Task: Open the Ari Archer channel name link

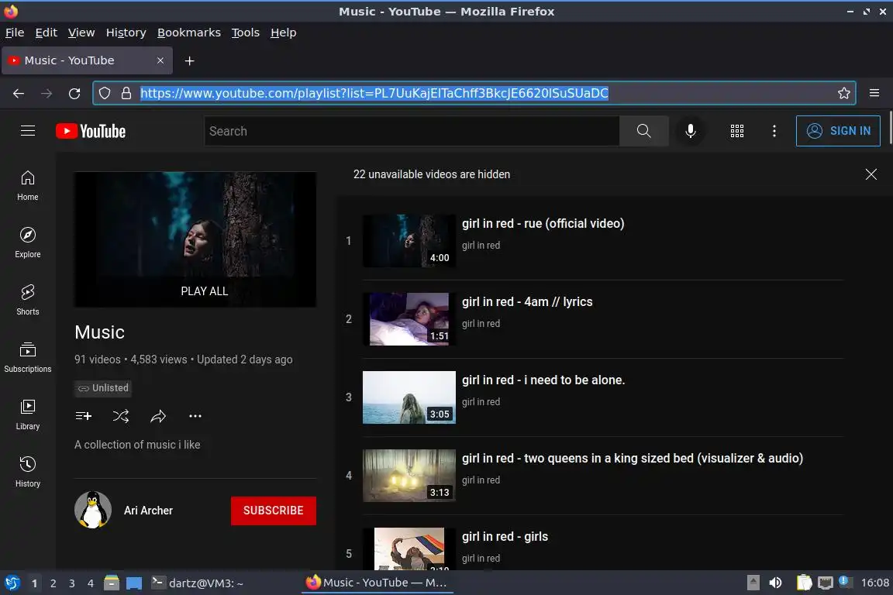Action: click(x=148, y=511)
